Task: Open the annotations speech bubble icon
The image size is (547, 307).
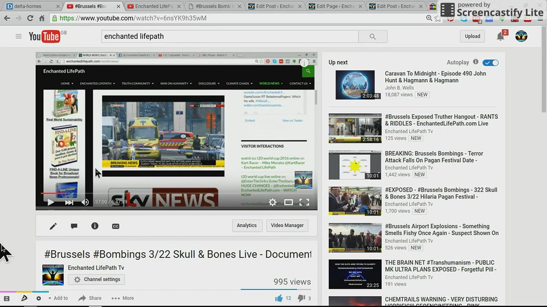Action: [74, 226]
